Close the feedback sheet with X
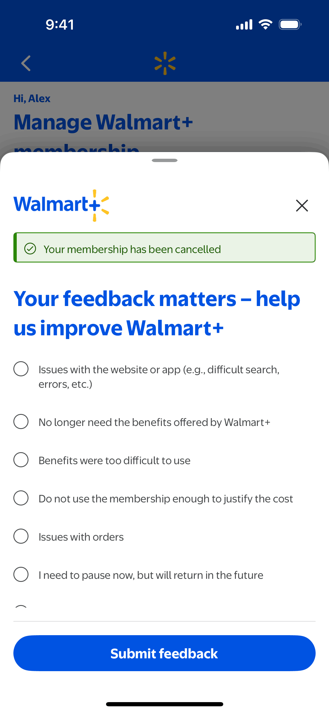This screenshot has height=713, width=329. coord(302,206)
